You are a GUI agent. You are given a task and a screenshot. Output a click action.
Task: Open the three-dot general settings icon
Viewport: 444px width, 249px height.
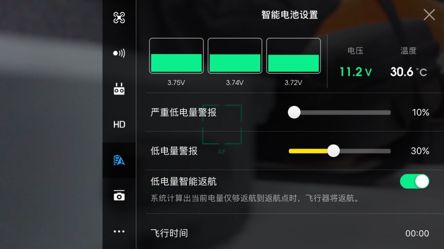click(119, 231)
